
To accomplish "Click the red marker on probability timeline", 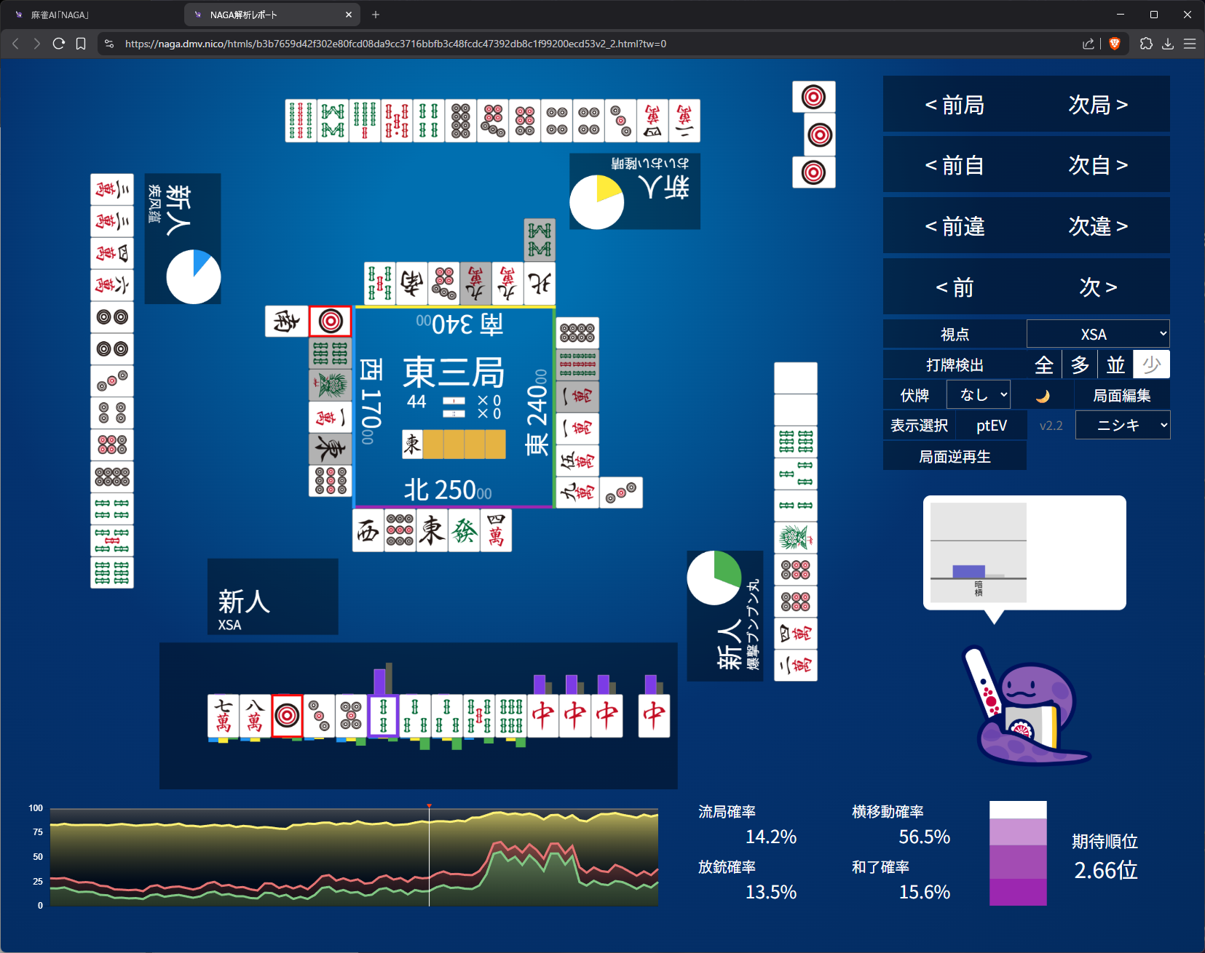I will (x=429, y=806).
